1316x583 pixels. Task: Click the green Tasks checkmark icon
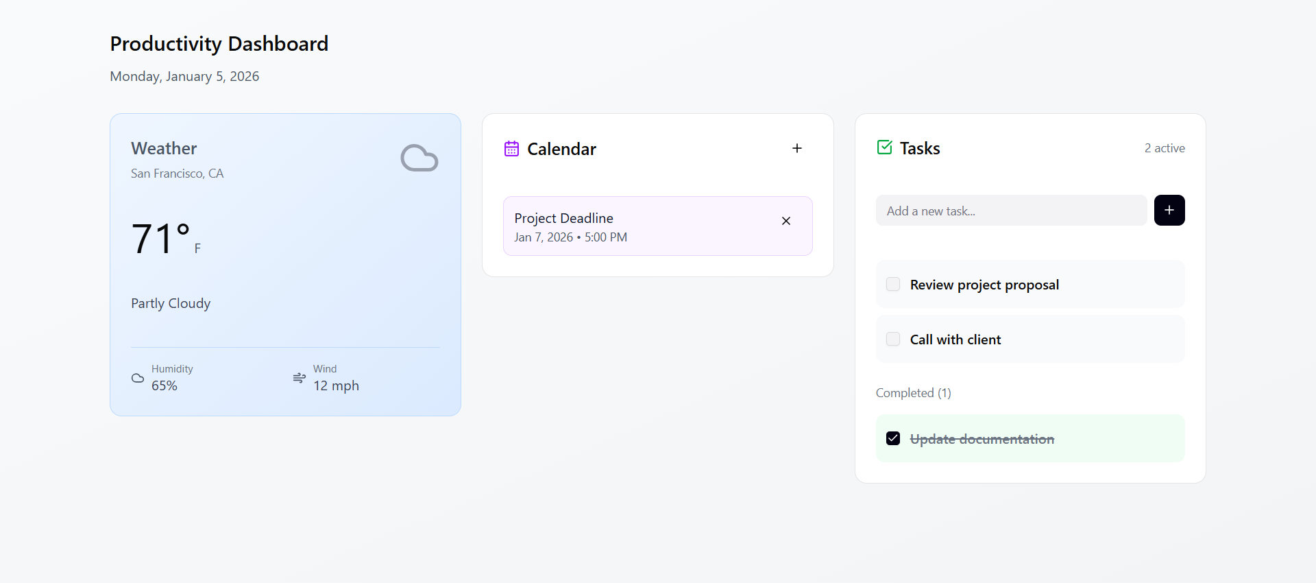pos(884,147)
